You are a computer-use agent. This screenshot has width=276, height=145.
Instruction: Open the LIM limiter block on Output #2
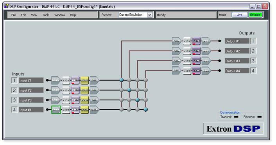[x=196, y=51]
